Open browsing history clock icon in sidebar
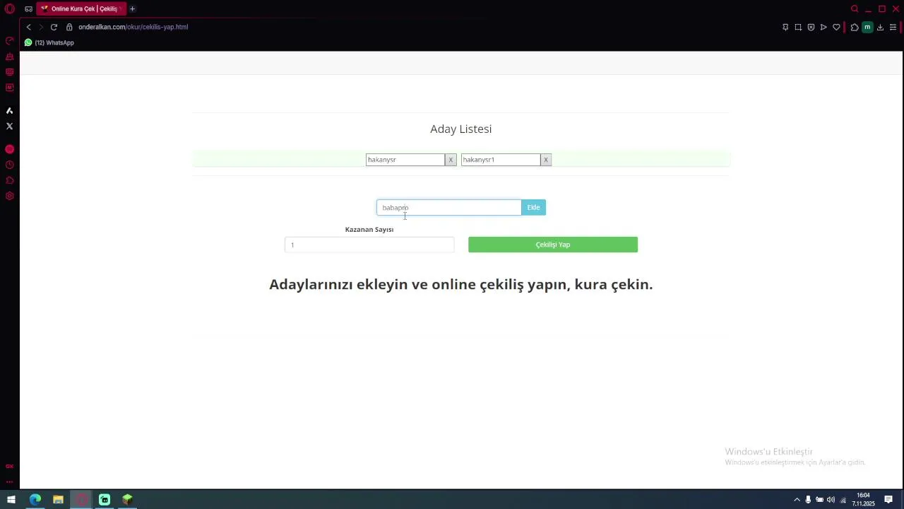This screenshot has height=509, width=904. click(10, 165)
